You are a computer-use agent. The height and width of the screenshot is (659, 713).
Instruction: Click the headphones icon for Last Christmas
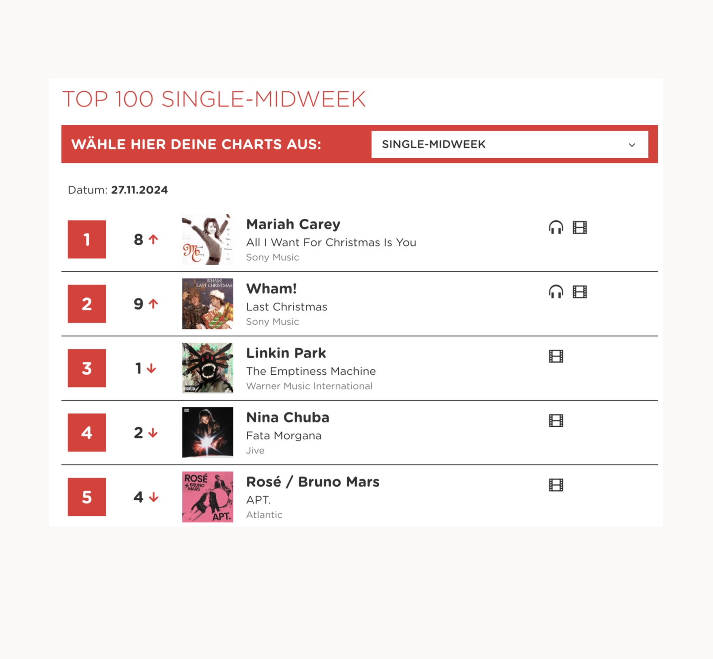555,292
